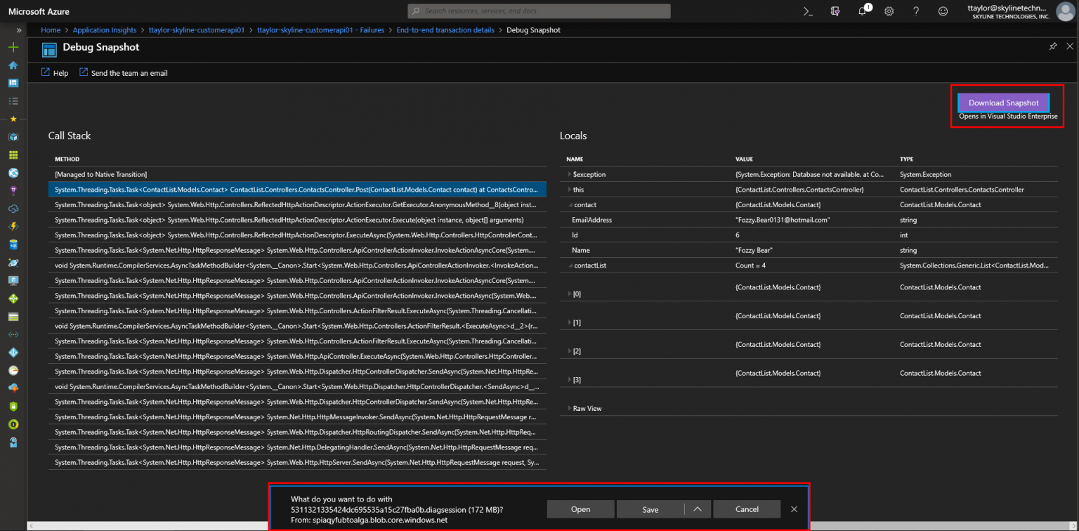The image size is (1079, 531).
Task: Expand the left sidebar with double chevron
Action: (19, 30)
